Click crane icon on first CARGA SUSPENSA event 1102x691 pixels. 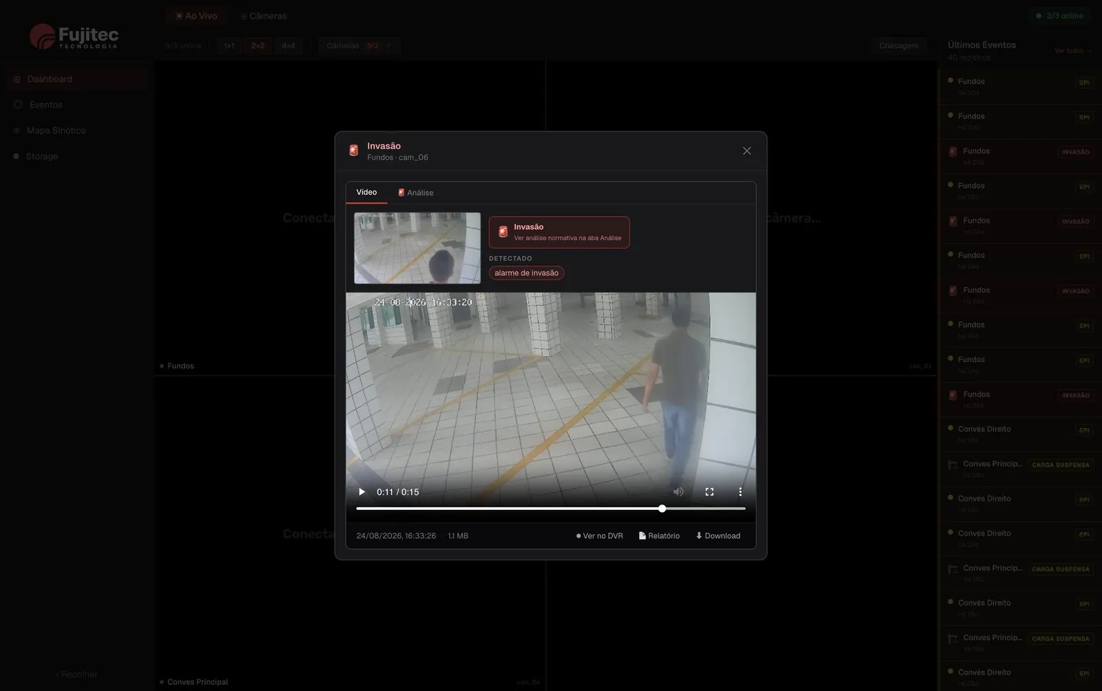953,465
